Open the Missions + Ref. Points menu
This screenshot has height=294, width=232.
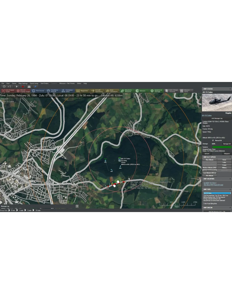coord(67,83)
